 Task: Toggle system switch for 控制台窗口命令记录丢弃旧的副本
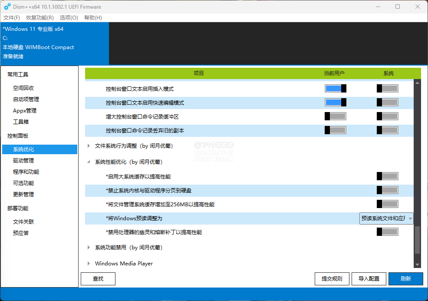tap(387, 130)
